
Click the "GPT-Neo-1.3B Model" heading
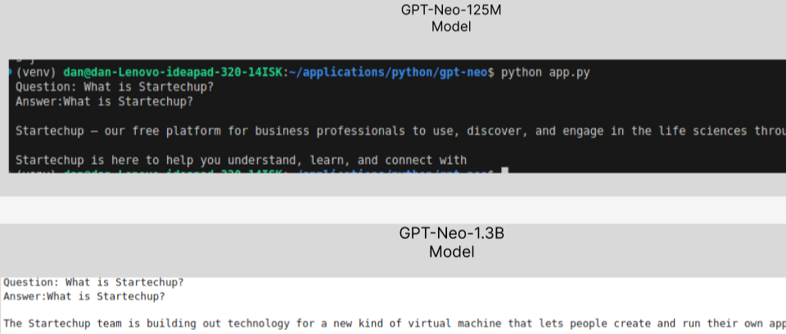pos(451,242)
